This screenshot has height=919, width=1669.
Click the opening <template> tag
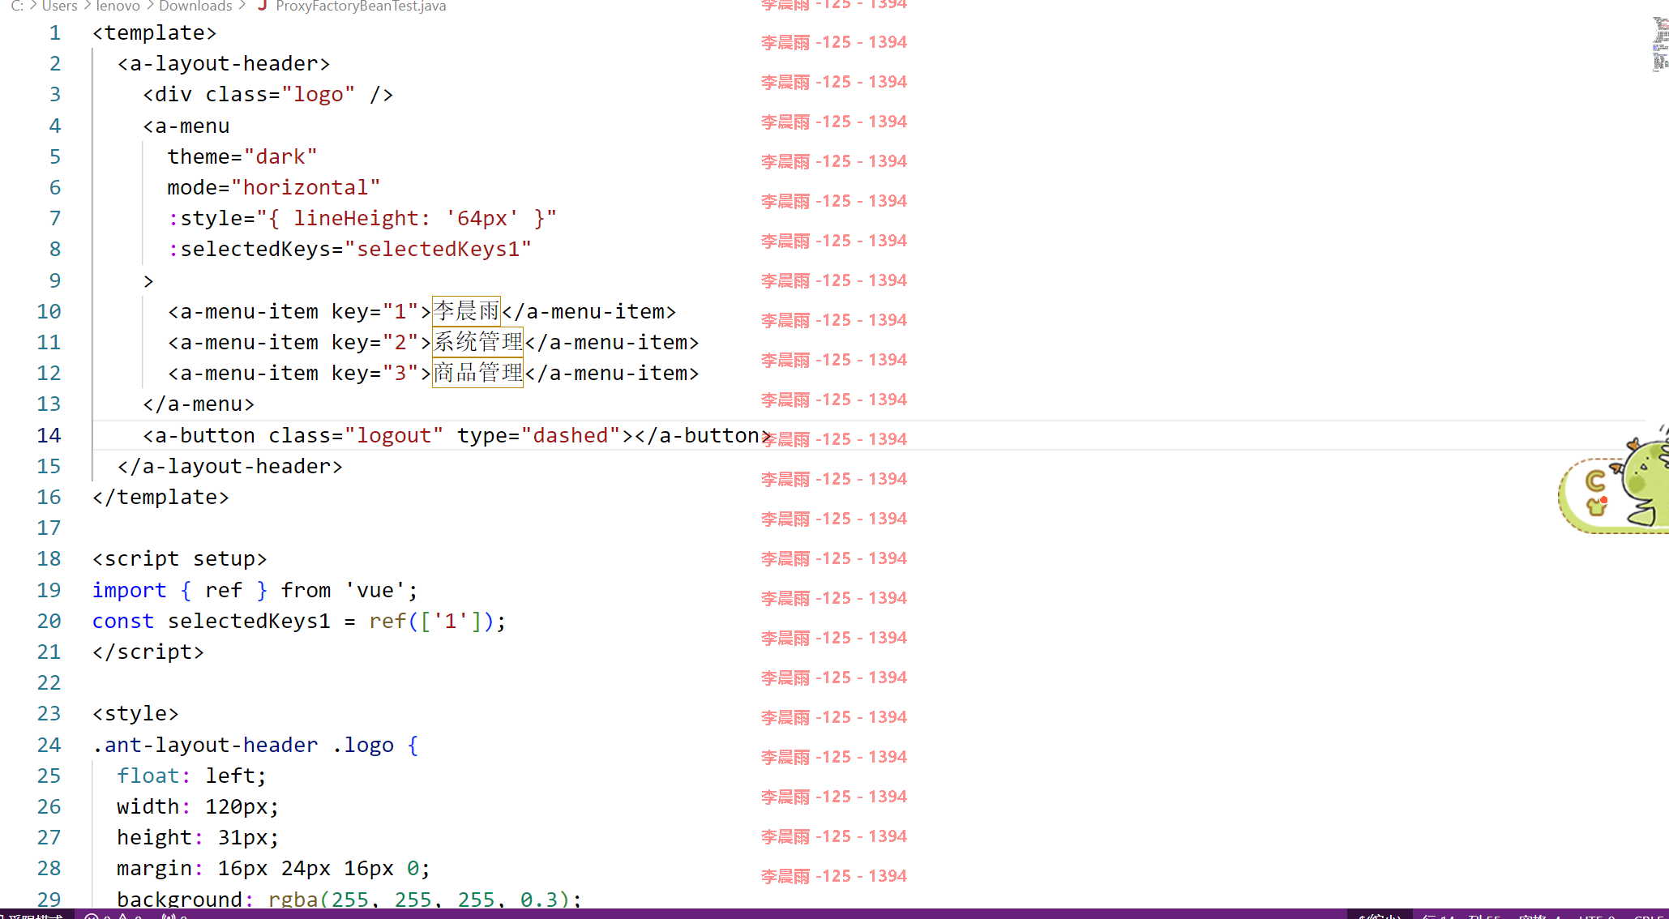coord(155,33)
